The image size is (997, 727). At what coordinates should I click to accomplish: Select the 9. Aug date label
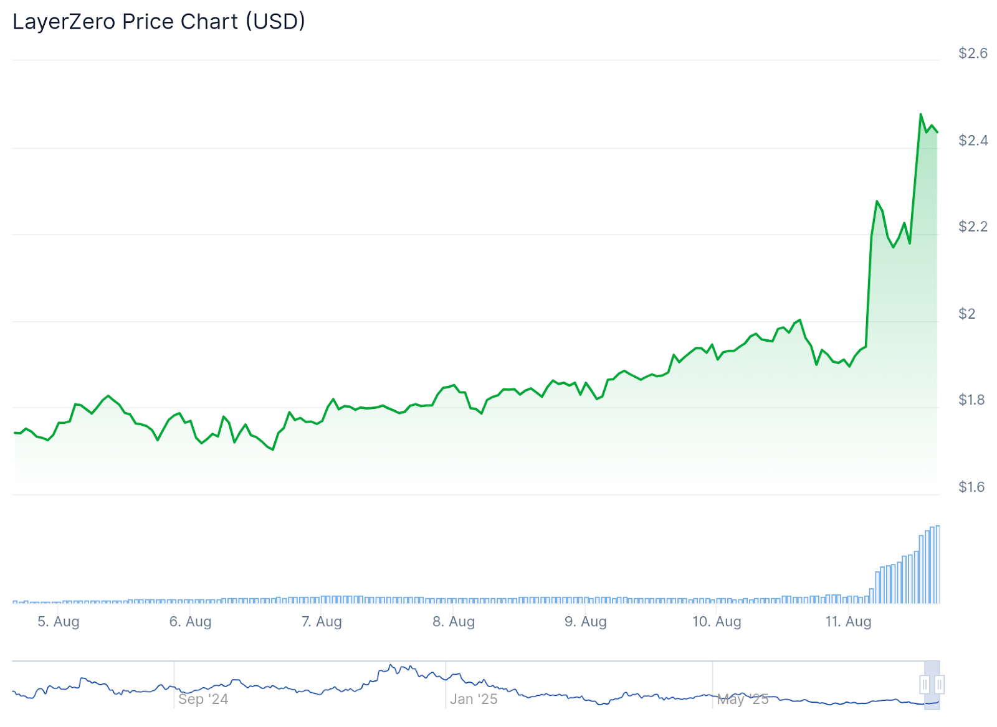(x=586, y=621)
